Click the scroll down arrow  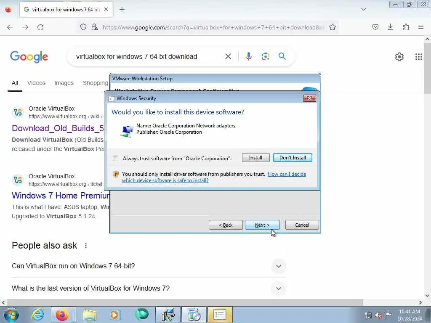coord(427,296)
